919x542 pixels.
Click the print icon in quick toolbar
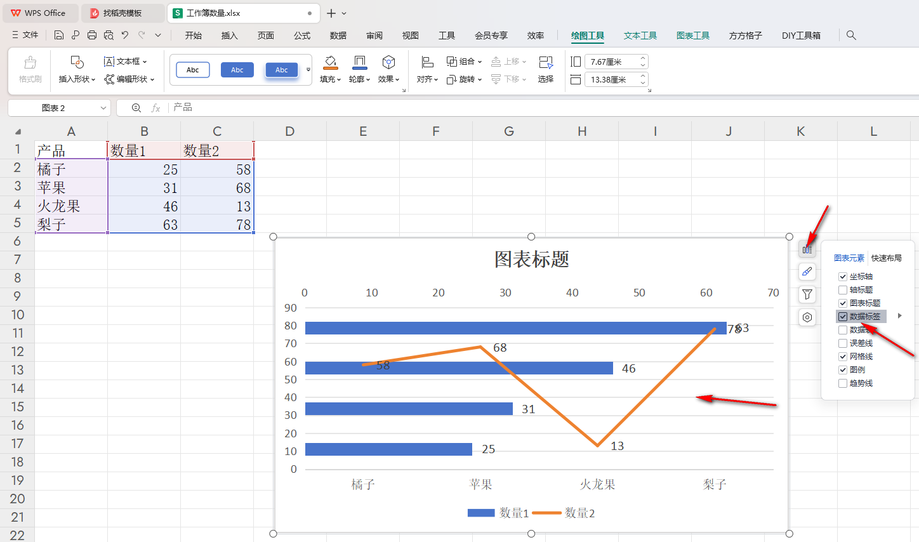(x=92, y=36)
